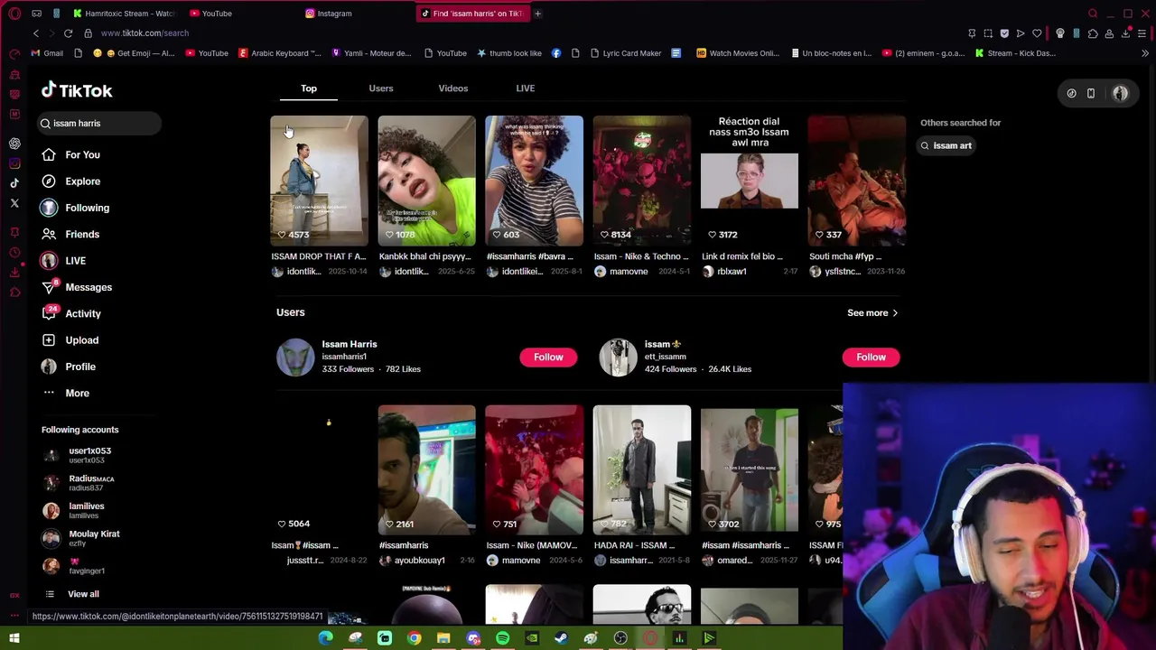Click the www.tiktok.com/search address bar
The width and height of the screenshot is (1156, 650).
click(144, 33)
